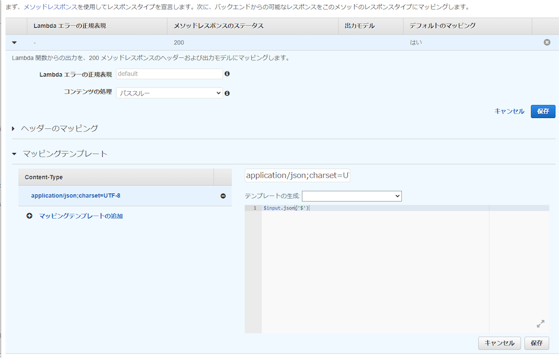The image size is (559, 358).
Task: Expand the ヘッダーのマッピング section
Action: point(13,128)
